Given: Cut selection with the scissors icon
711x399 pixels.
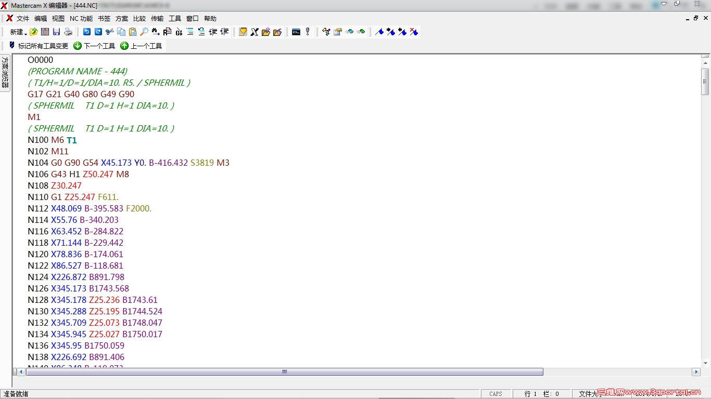Looking at the screenshot, I should click(x=109, y=32).
